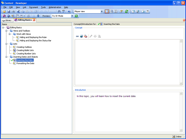186x139 pixels.
Task: Click the Link Topic toolbar icon
Action: pyautogui.click(x=13, y=16)
